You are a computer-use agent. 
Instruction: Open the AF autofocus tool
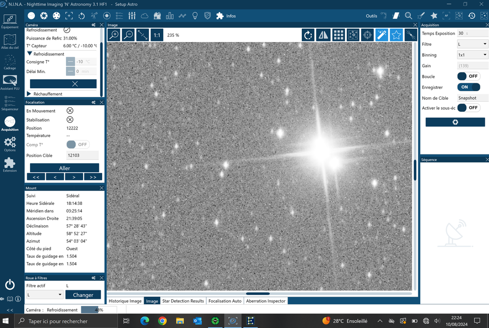(x=446, y=16)
